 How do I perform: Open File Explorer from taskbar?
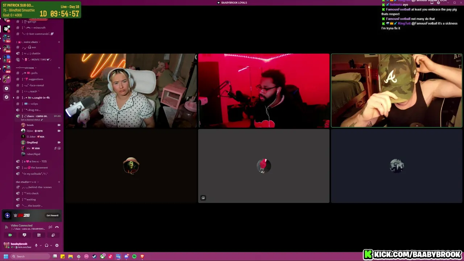point(71,256)
